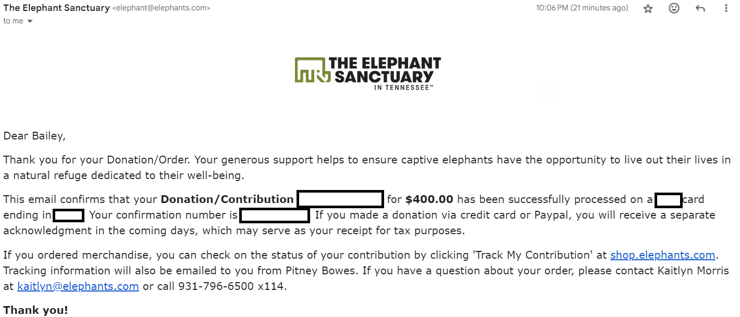Open the shop.elephants.com link
Screen dimensions: 740x317
663,255
